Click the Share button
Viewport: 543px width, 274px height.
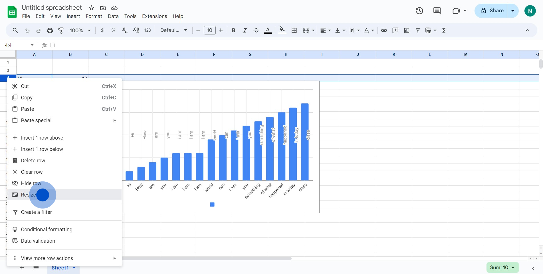click(492, 11)
